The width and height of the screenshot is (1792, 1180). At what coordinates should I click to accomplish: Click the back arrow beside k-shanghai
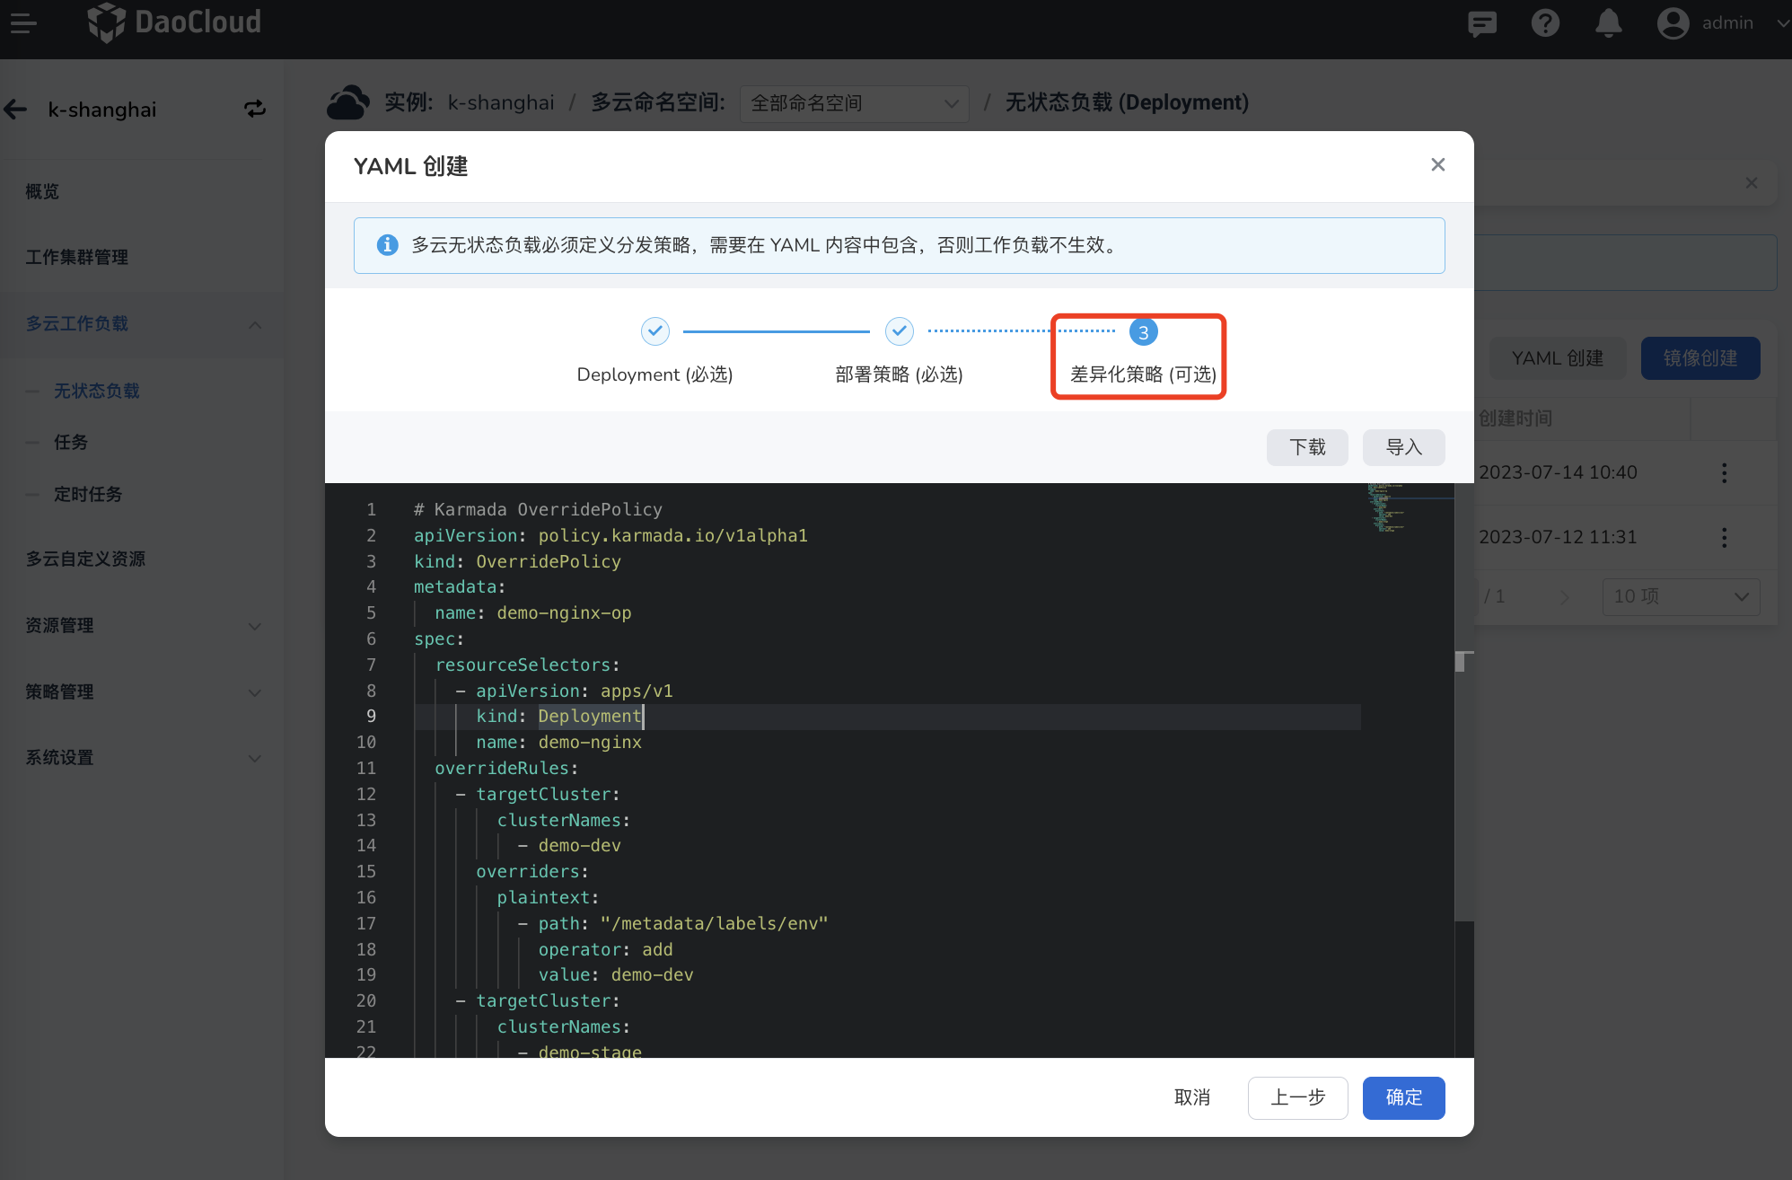point(15,109)
